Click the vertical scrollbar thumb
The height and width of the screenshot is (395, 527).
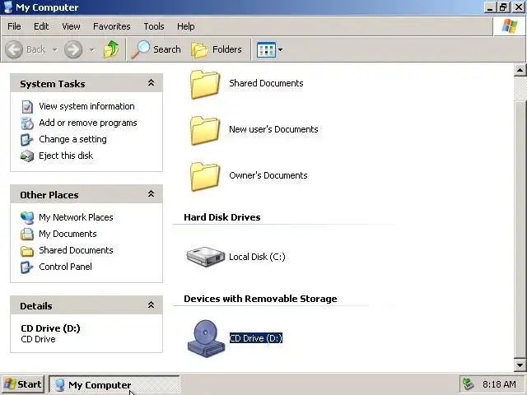[520, 230]
